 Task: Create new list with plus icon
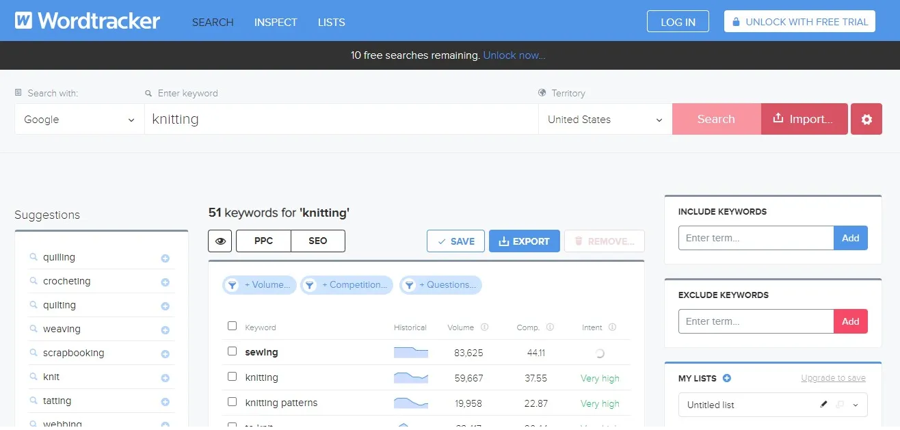(x=727, y=378)
